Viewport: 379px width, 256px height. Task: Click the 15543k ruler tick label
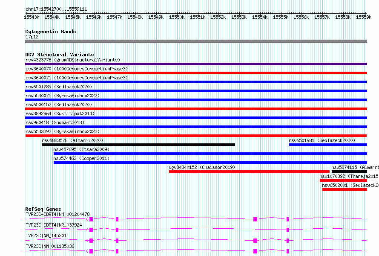pyautogui.click(x=32, y=17)
